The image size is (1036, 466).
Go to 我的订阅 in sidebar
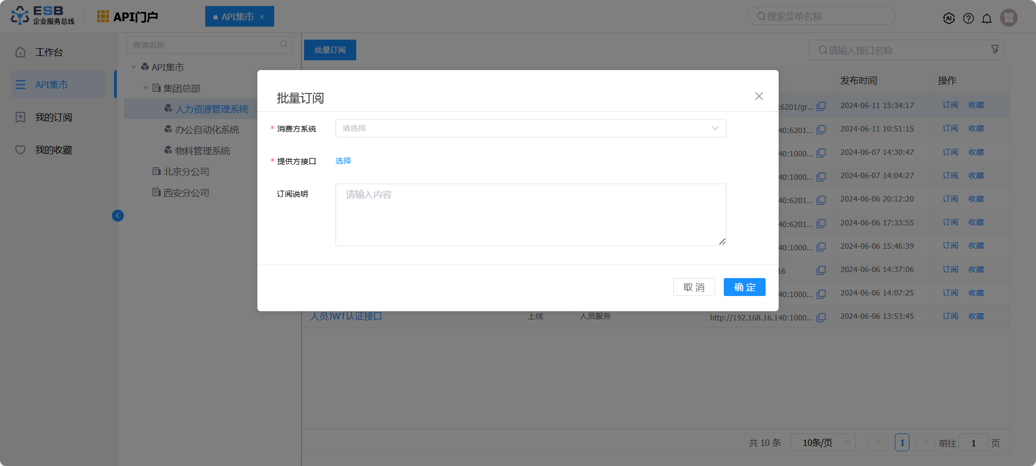coord(53,117)
